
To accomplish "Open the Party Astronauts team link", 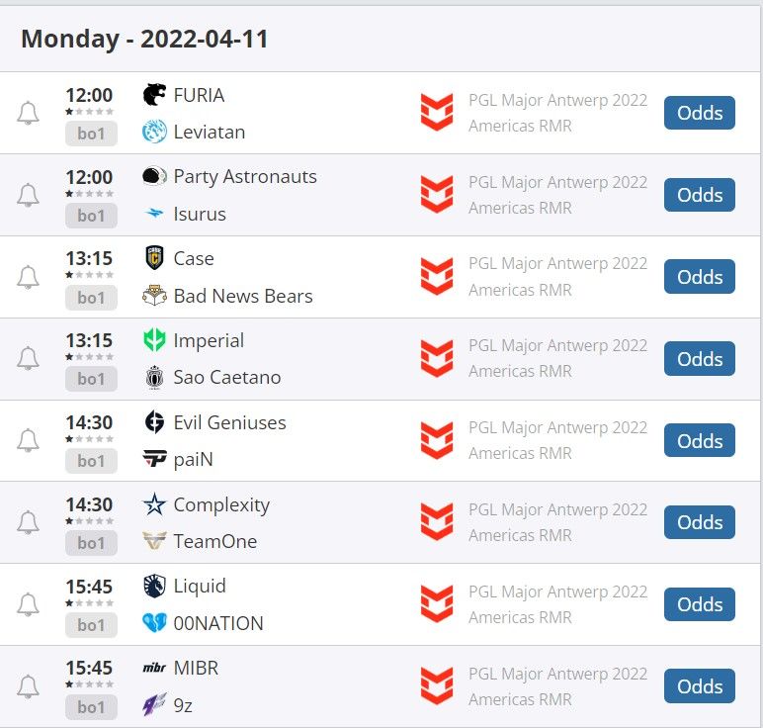I will click(245, 177).
